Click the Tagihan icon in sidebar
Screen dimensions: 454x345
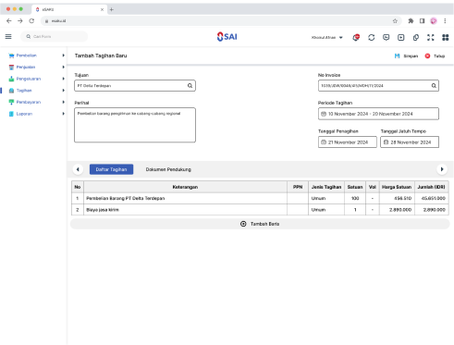pos(11,91)
